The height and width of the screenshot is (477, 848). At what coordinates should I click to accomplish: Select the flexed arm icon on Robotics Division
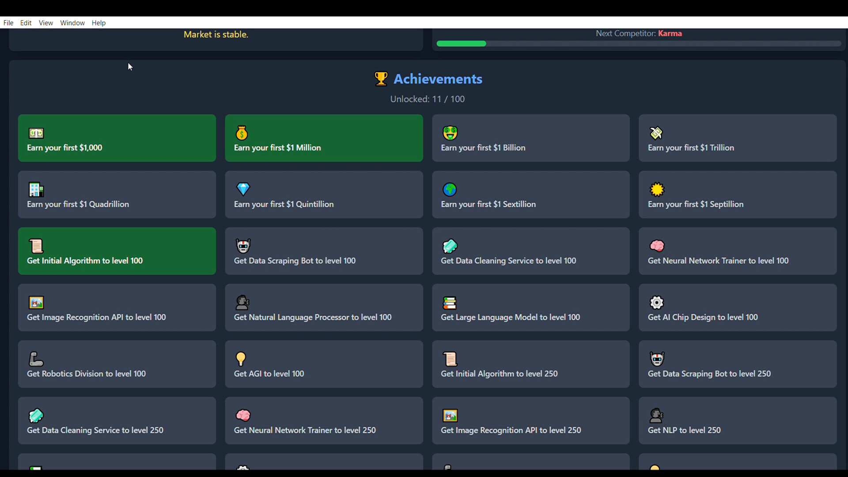click(x=36, y=359)
